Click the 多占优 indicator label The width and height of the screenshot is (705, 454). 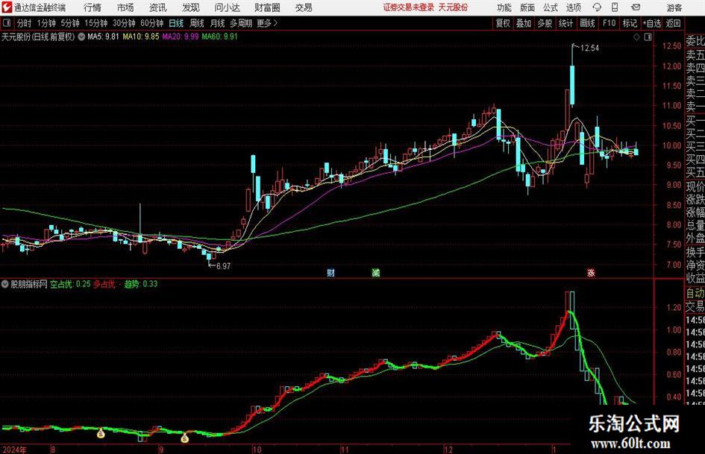coord(104,284)
